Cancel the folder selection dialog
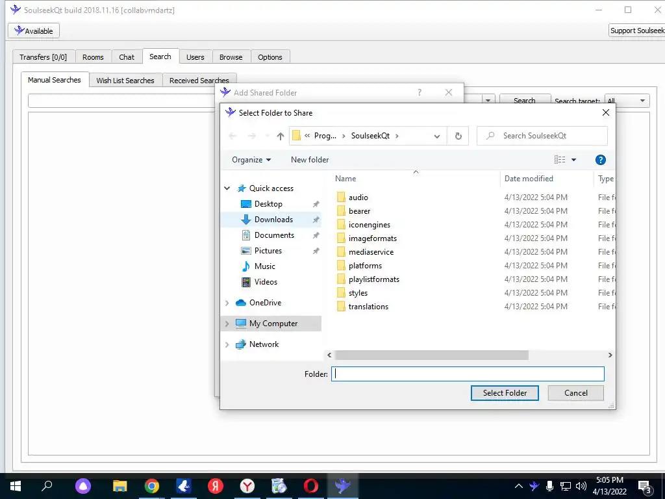Screen dimensions: 665x499 [x=575, y=393]
